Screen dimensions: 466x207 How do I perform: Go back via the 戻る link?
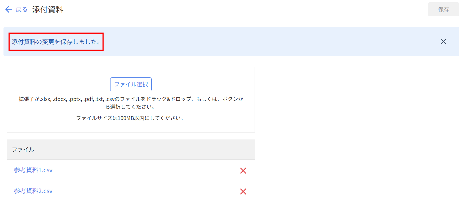(21, 10)
